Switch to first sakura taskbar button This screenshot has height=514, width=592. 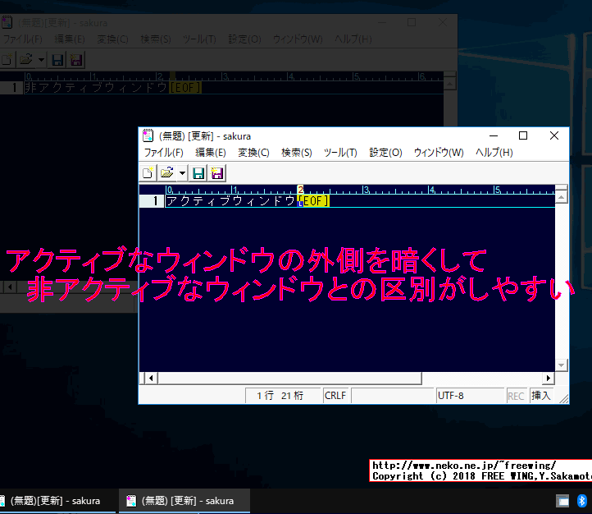pyautogui.click(x=57, y=501)
